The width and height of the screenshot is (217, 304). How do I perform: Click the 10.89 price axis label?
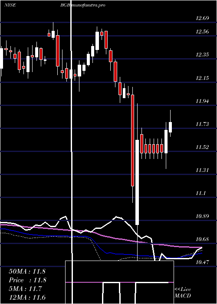(x=202, y=216)
